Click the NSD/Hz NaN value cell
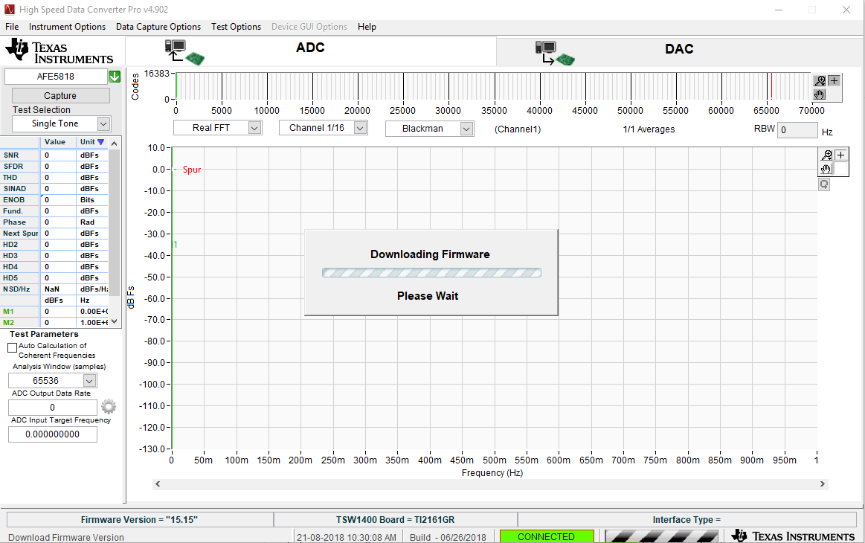The image size is (865, 543). 58,289
